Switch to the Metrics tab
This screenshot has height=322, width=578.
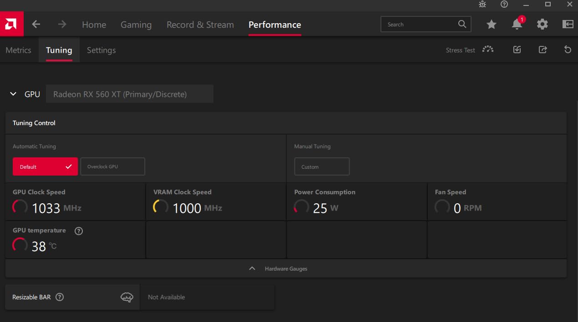coord(18,50)
